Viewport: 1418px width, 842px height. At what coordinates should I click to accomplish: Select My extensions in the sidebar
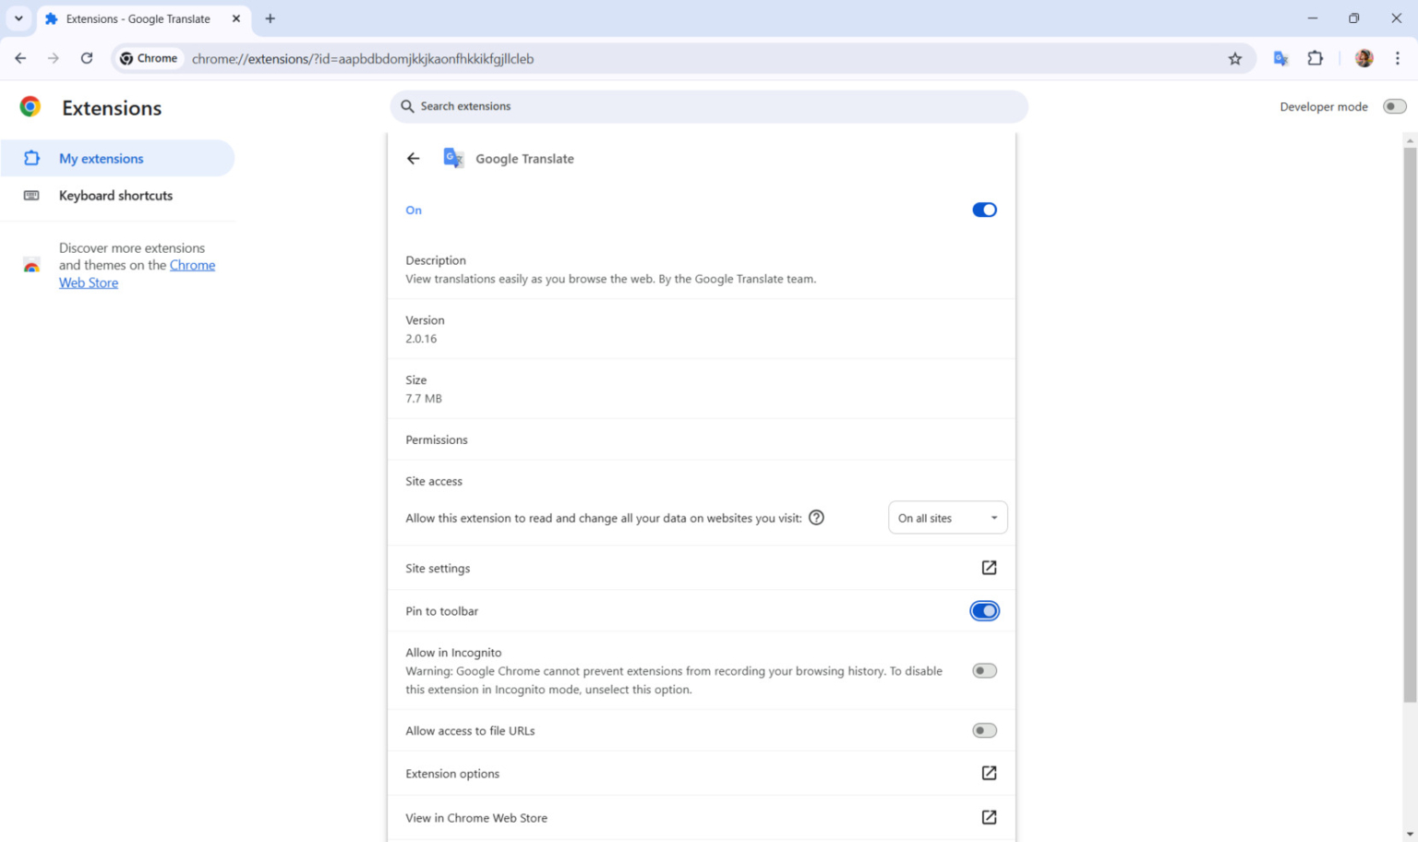(102, 158)
